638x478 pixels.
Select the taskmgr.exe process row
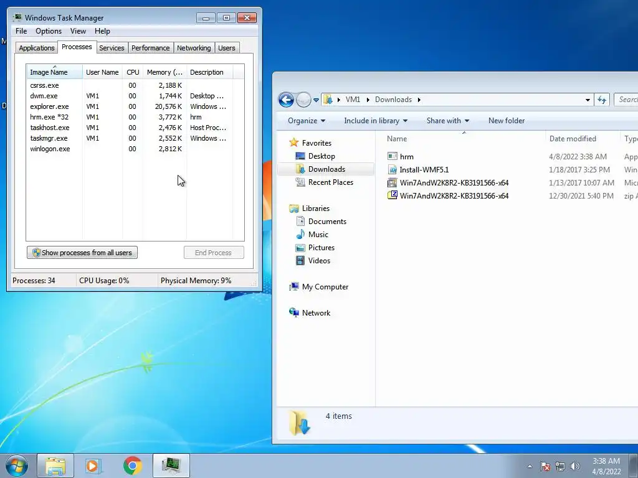tap(130, 138)
